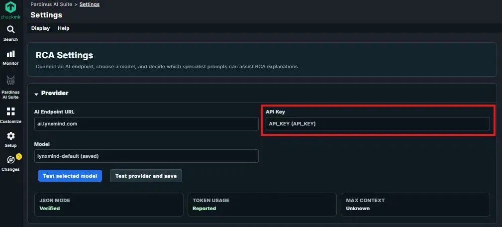Click the MAX CONTEXT Unknown status card
Viewport: 502px width, 227px height.
(x=415, y=204)
